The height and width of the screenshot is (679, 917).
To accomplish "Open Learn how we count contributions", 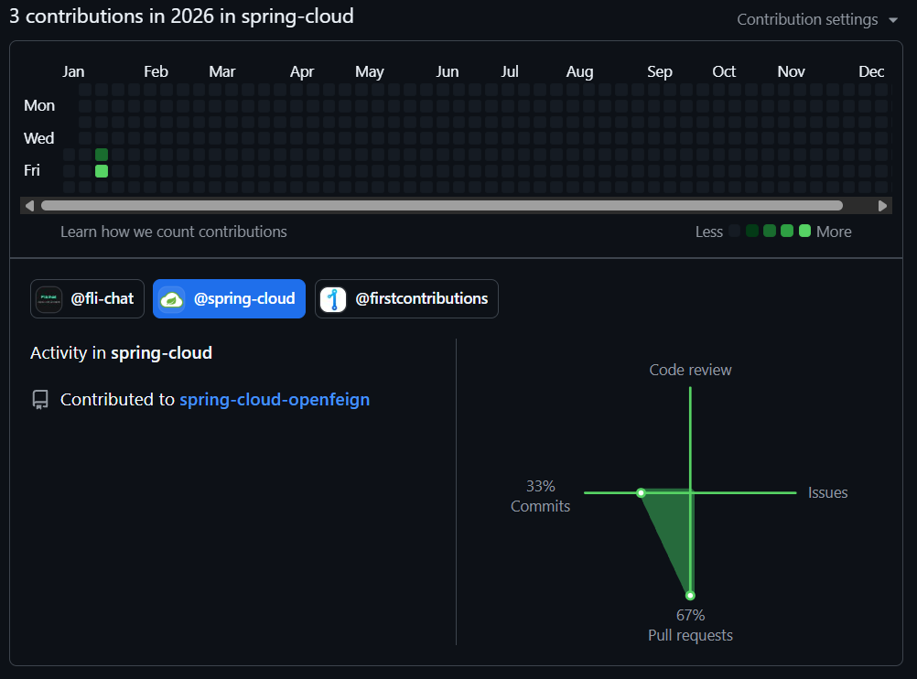I will coord(174,232).
